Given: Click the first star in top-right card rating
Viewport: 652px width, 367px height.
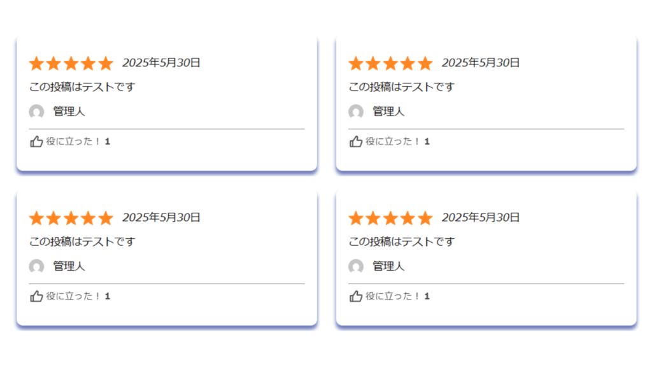Looking at the screenshot, I should click(x=356, y=64).
